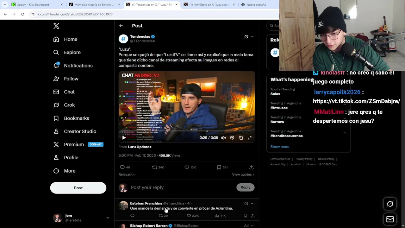
Task: Open the Privacy Policy footer link
Action: pos(304,159)
